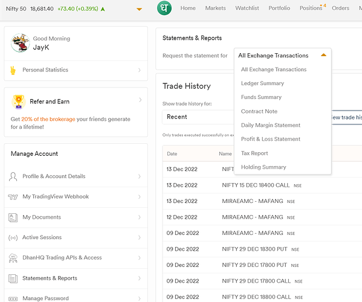Open Profile & Account Details chevron

pos(140,176)
